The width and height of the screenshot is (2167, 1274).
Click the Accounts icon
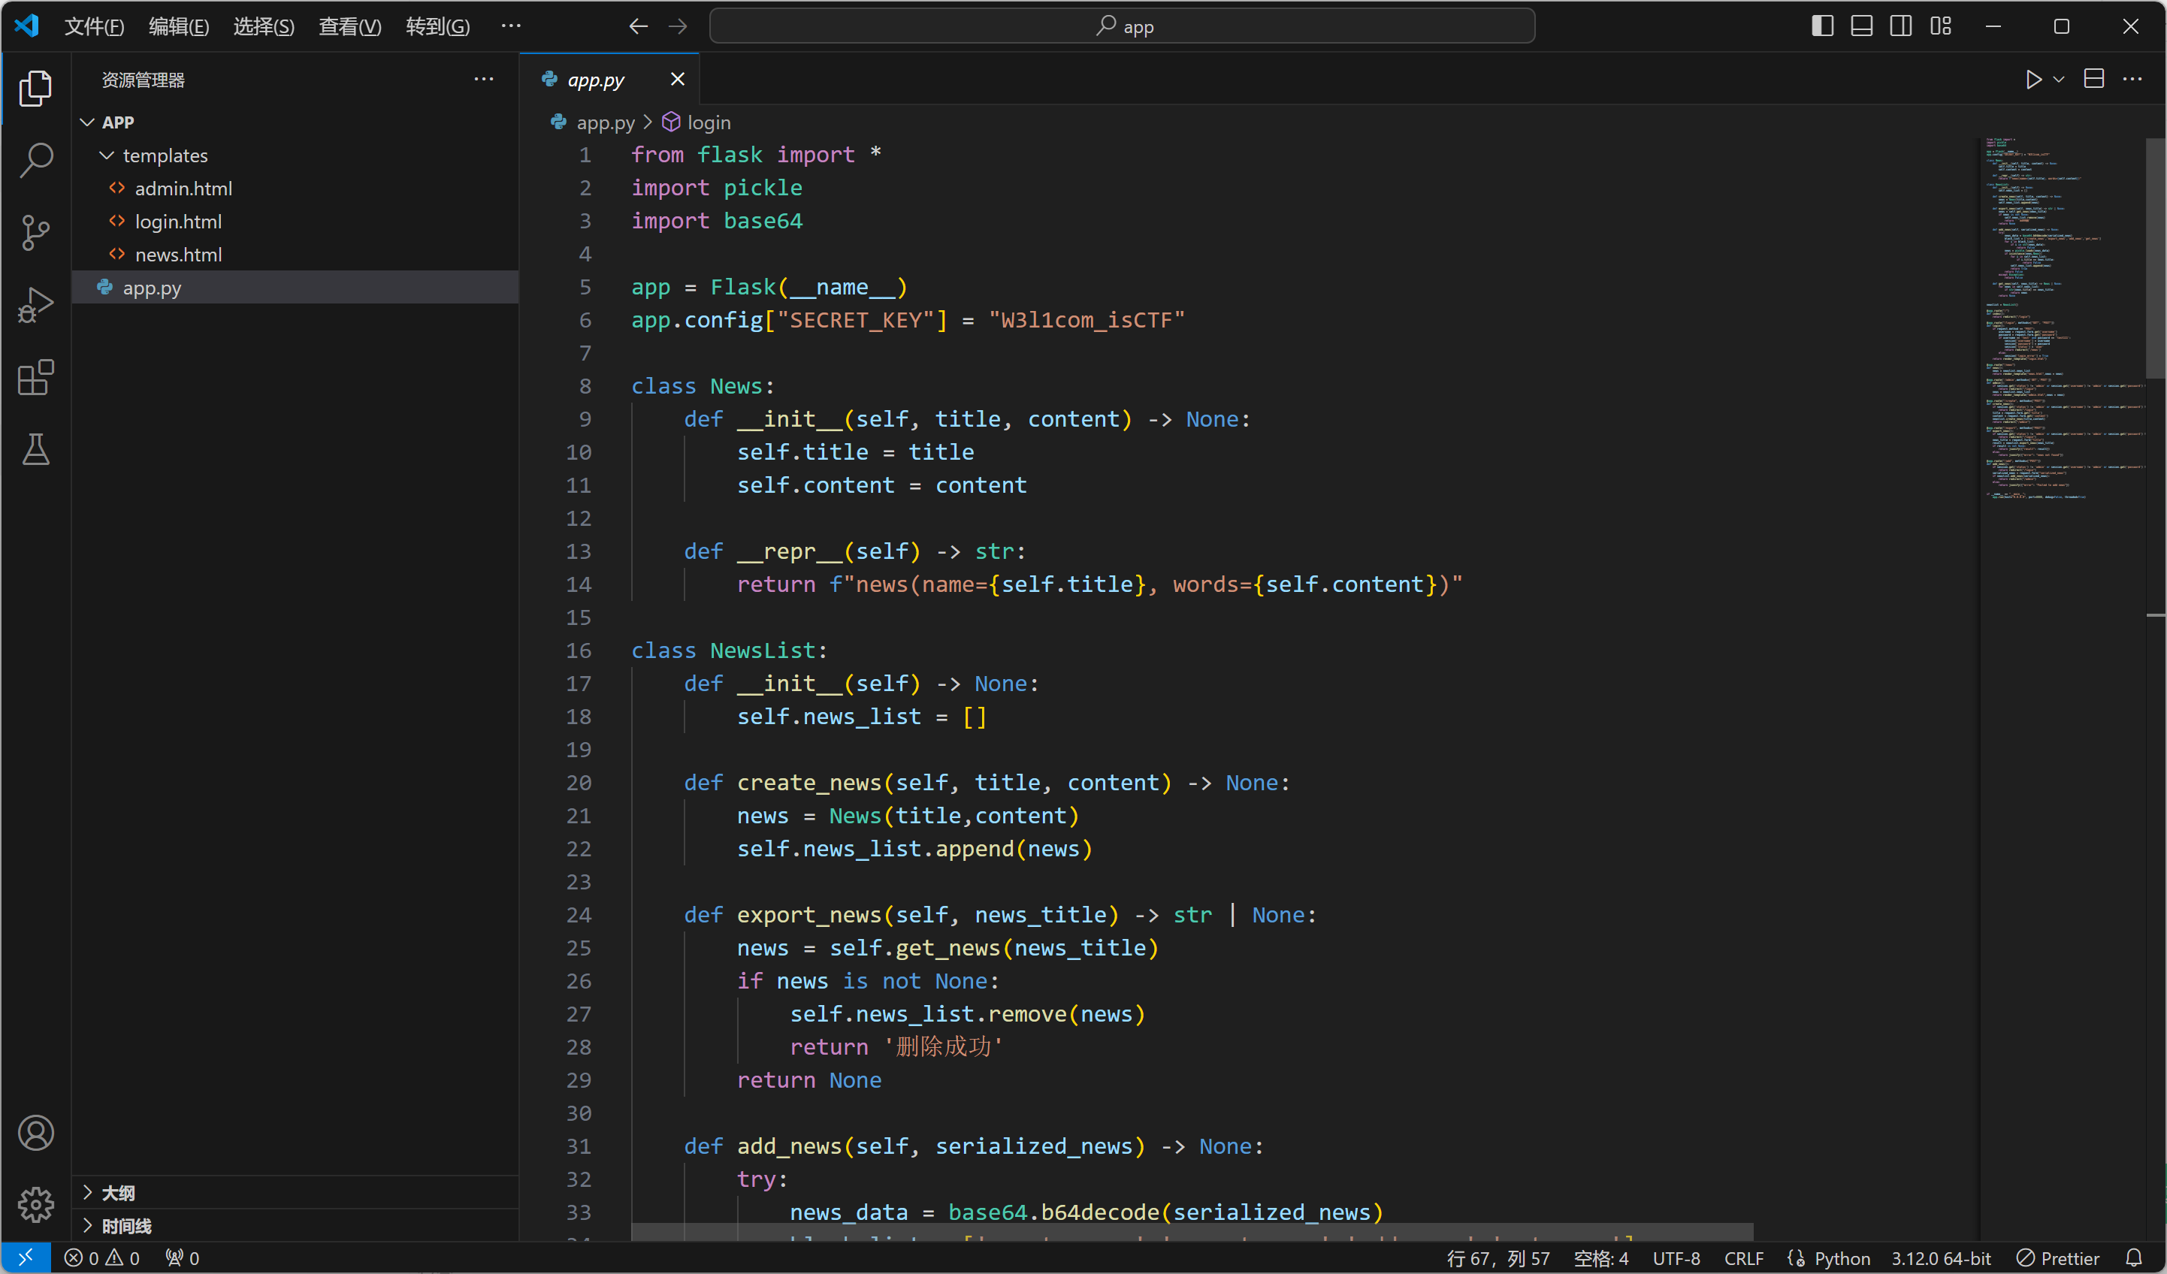pyautogui.click(x=35, y=1133)
